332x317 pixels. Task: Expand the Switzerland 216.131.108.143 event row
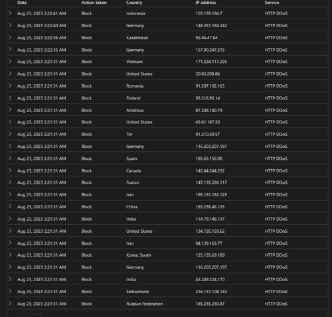tap(10, 291)
